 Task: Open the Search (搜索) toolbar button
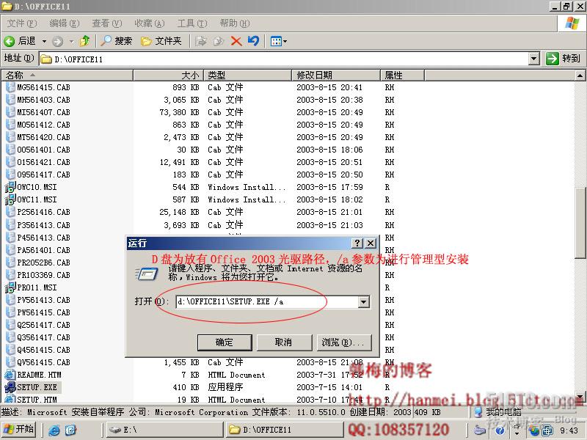tap(117, 41)
